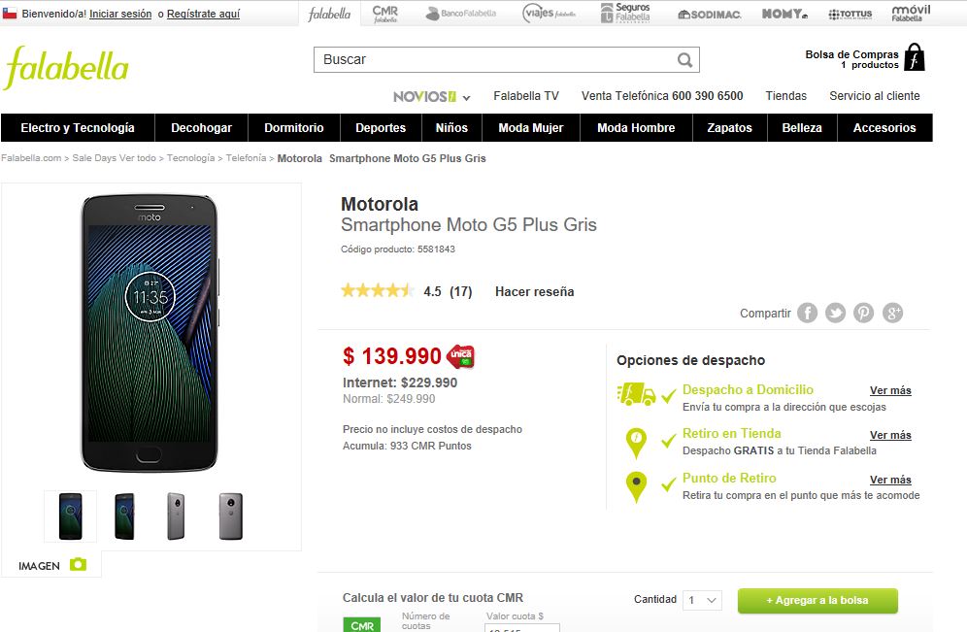967x632 pixels.
Task: Open the Electro y Tecnología menu
Action: coord(78,128)
